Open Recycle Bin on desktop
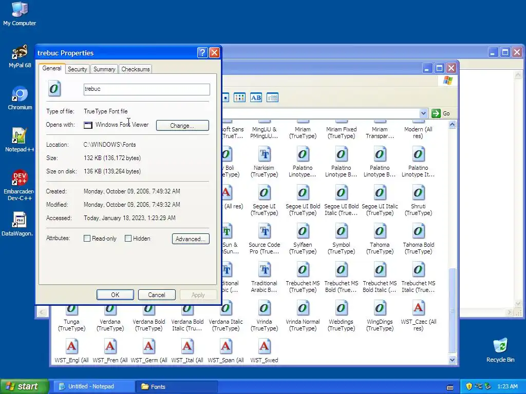Image resolution: width=526 pixels, height=394 pixels. 500,350
